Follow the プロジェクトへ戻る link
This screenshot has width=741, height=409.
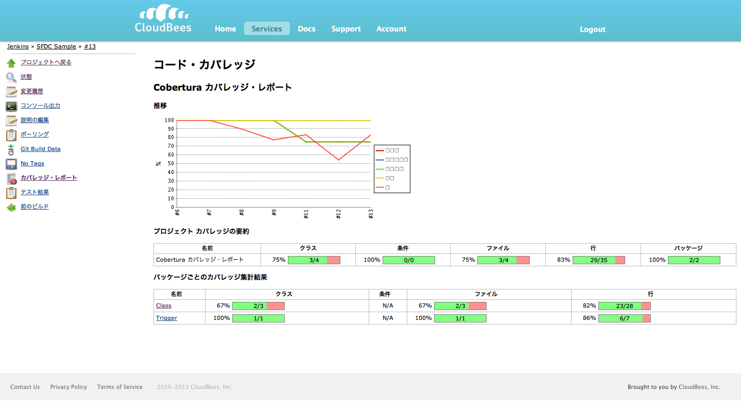pos(46,62)
